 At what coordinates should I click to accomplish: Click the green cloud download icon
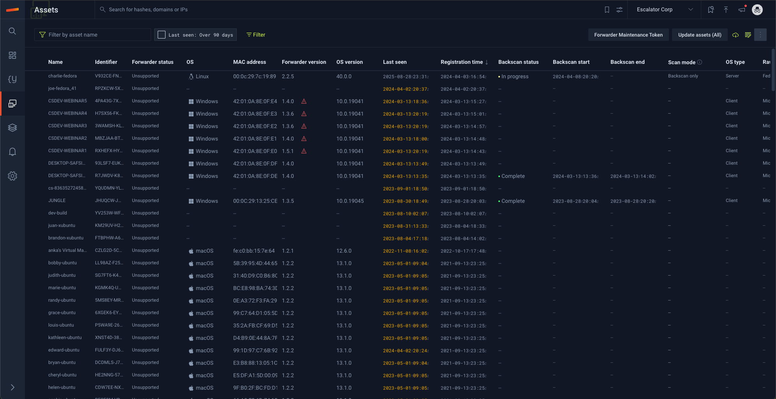[736, 35]
